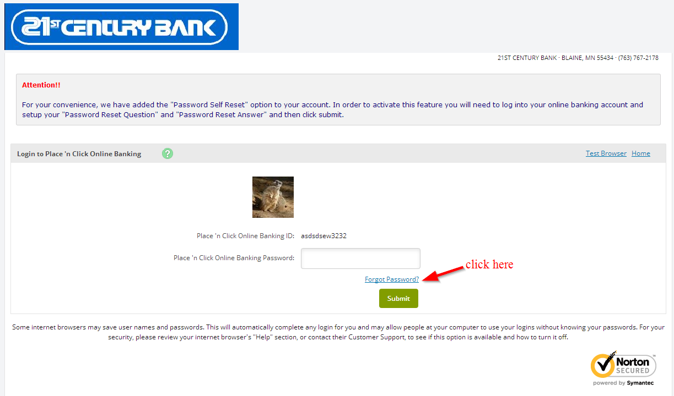
Task: Click the red Attention!! heading
Action: (41, 85)
